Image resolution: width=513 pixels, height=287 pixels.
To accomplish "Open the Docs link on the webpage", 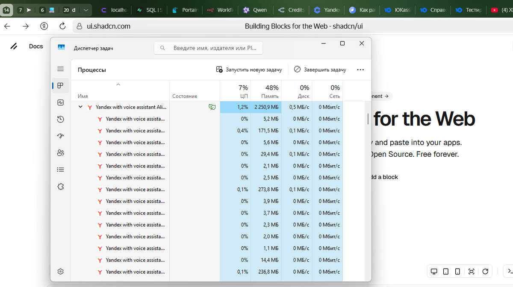I will click(x=36, y=46).
